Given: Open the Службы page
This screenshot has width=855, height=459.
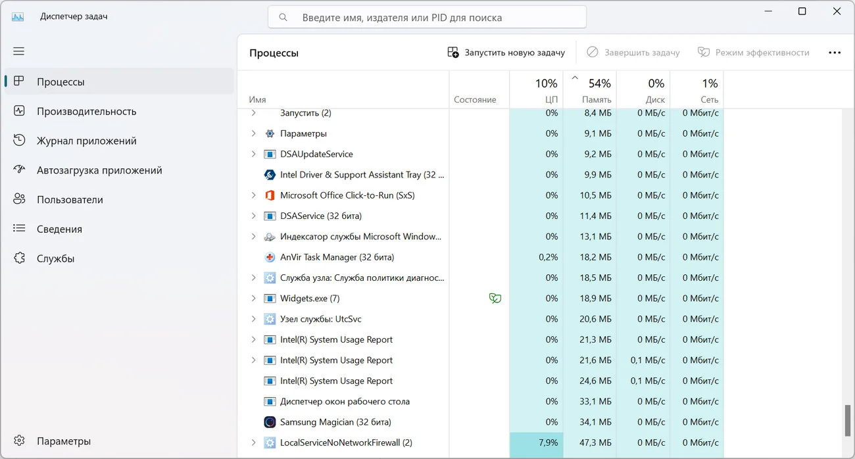Looking at the screenshot, I should click(x=119, y=258).
